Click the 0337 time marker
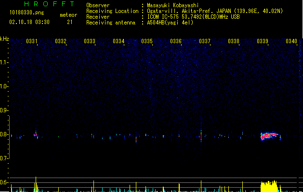Image resolution: width=303 pixels, height=192 pixels. (205, 41)
